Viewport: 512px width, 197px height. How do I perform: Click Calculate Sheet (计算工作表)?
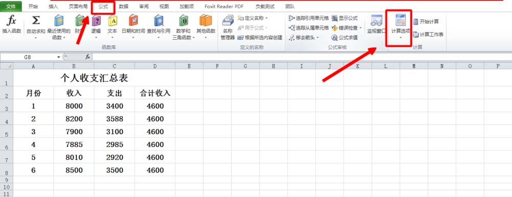[428, 35]
